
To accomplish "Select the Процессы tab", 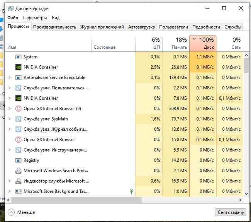I will pos(18,26).
